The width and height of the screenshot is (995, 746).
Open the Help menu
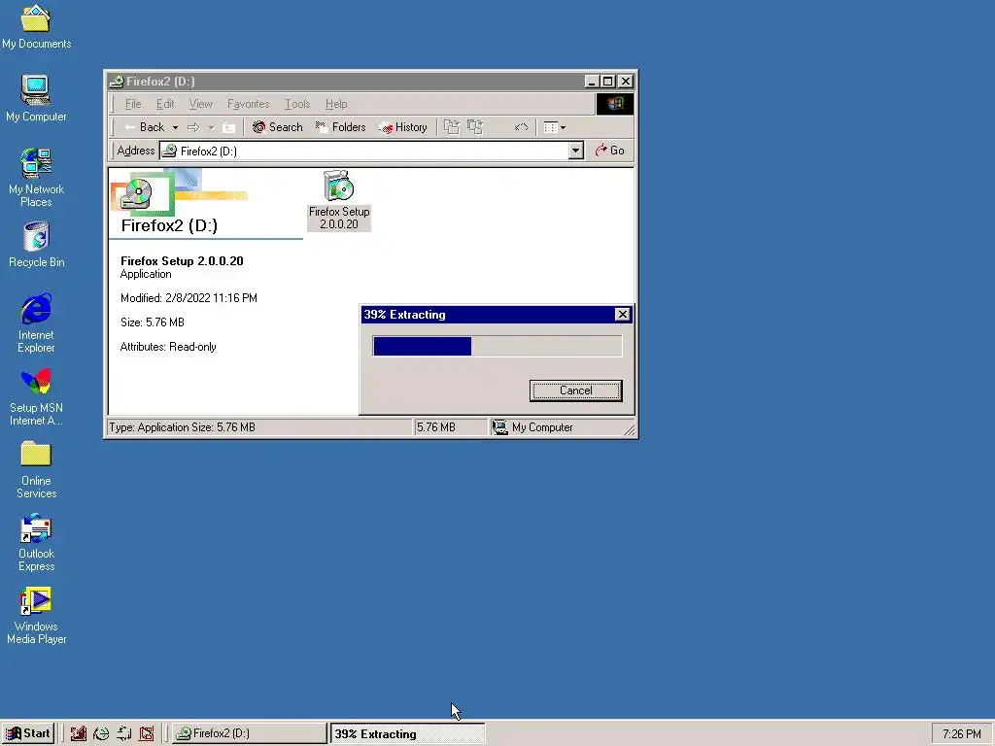[x=336, y=104]
